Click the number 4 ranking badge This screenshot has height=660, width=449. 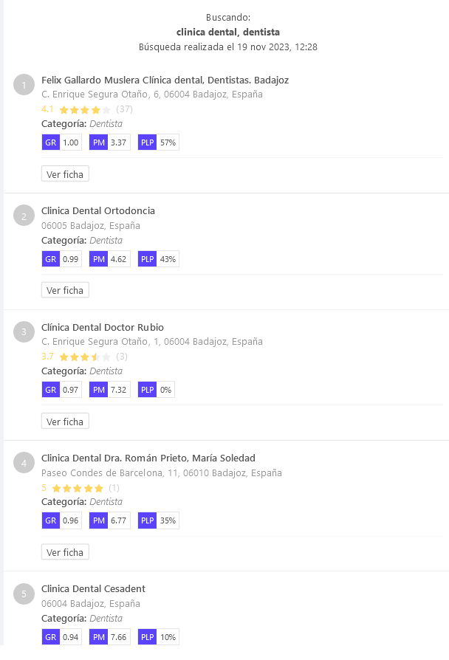point(24,463)
